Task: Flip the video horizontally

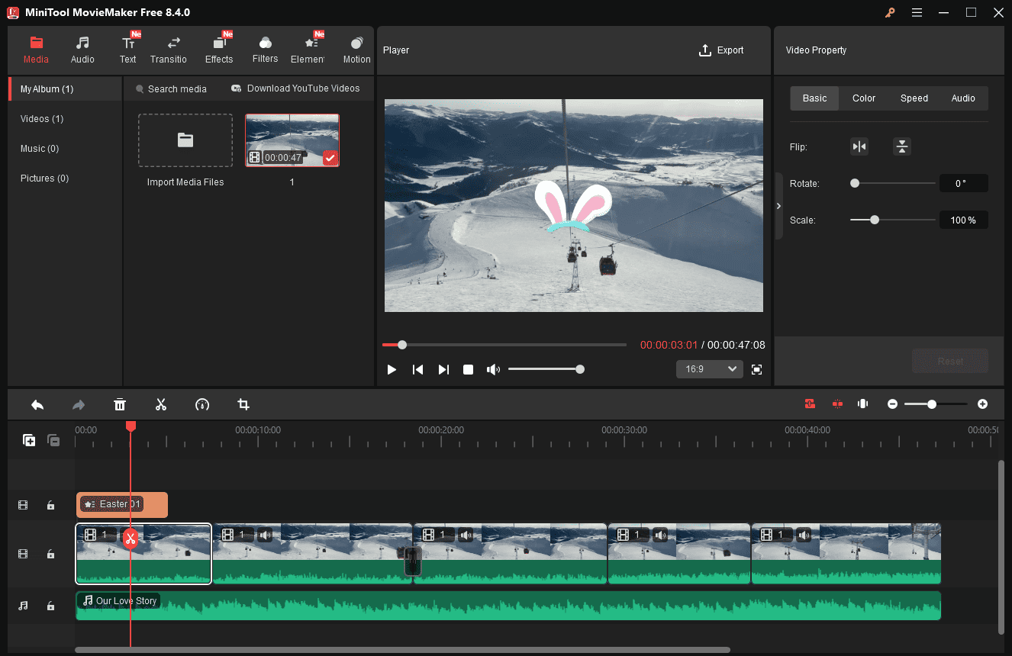Action: click(x=859, y=146)
